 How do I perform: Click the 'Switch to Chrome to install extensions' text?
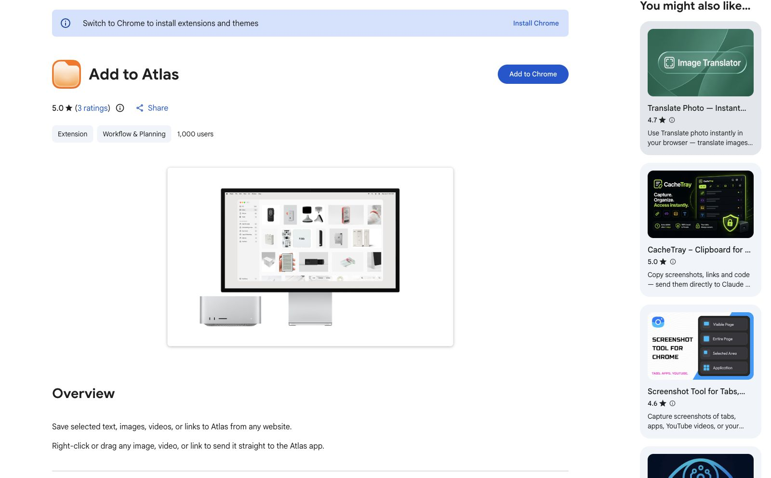171,23
